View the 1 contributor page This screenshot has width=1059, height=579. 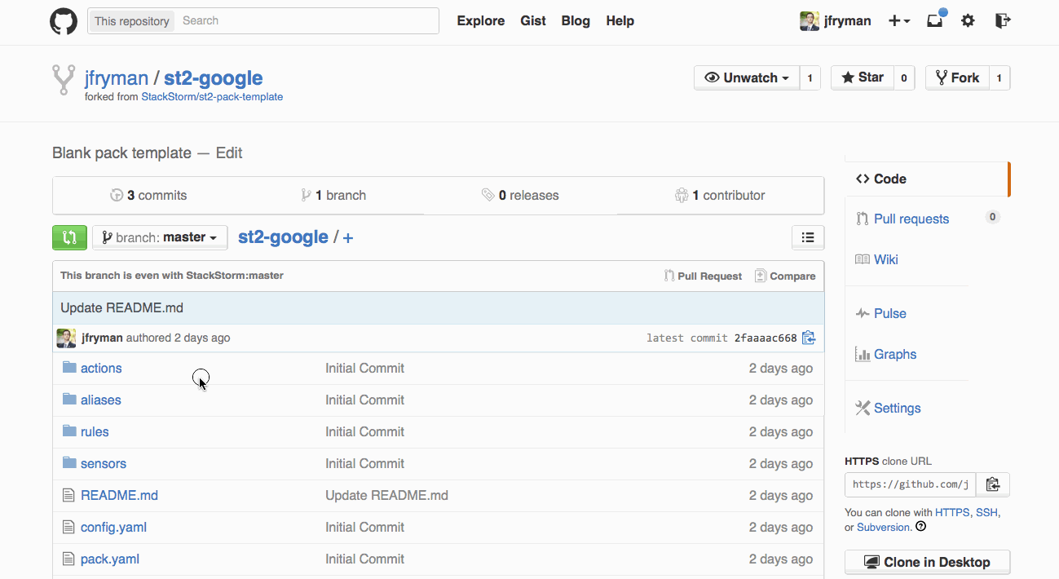pyautogui.click(x=720, y=196)
